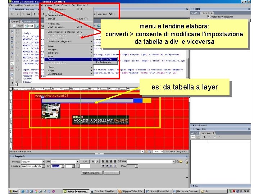Click the Collapse Selection code toolbar icon
259x194 pixels.
[12, 42]
